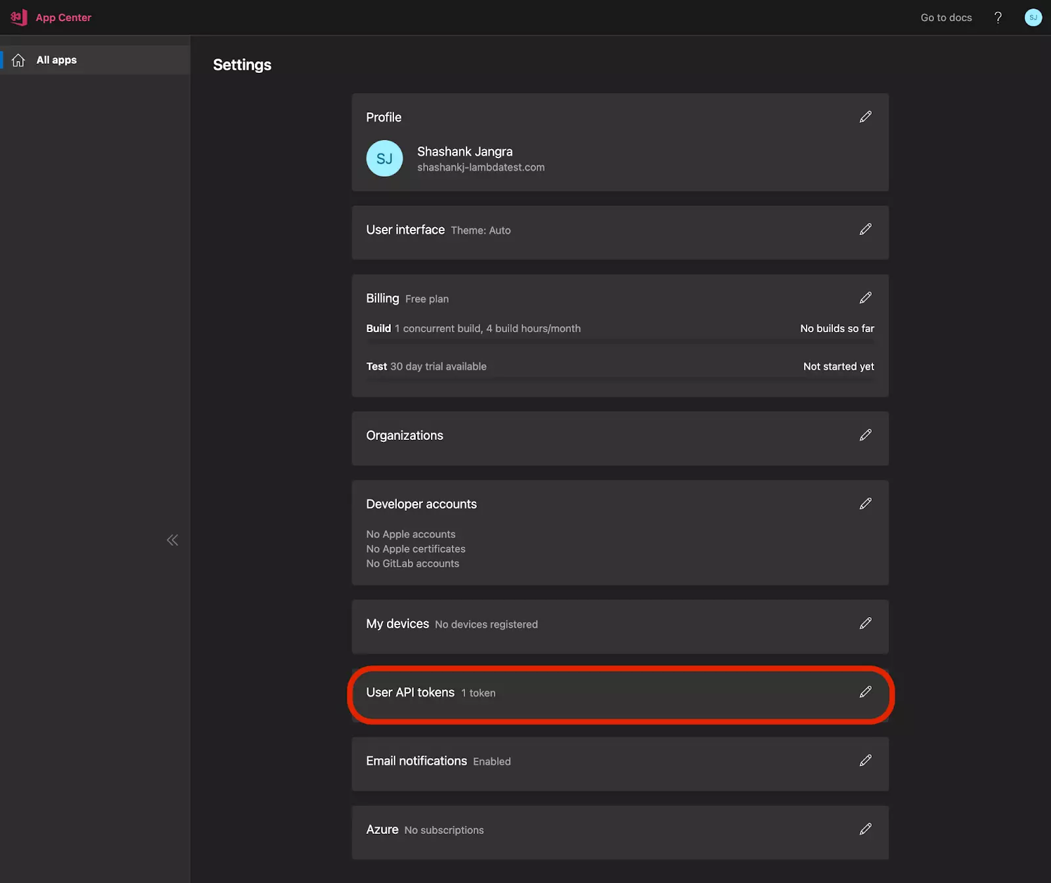Click the App Center logo

point(18,18)
